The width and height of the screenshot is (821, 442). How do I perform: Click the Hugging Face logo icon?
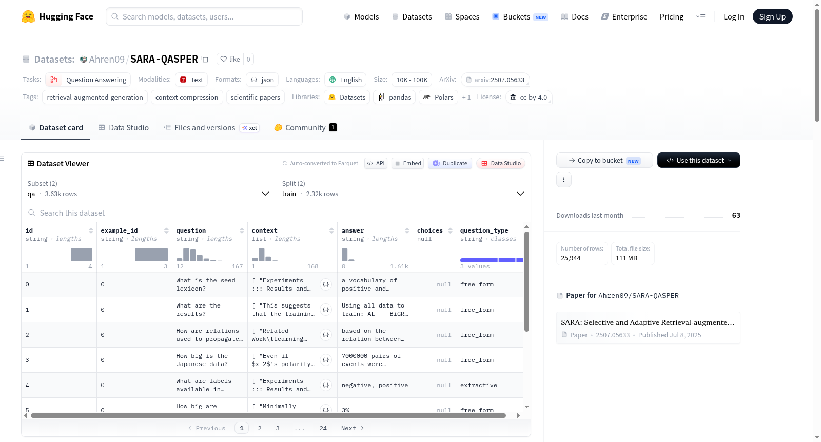[28, 16]
